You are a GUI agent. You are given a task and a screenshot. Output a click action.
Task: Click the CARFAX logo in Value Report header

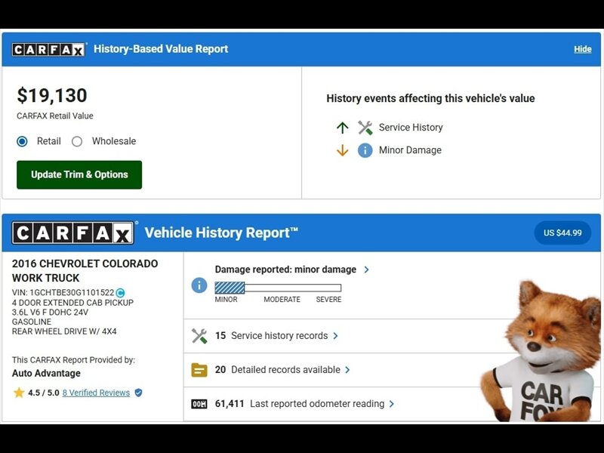click(48, 49)
